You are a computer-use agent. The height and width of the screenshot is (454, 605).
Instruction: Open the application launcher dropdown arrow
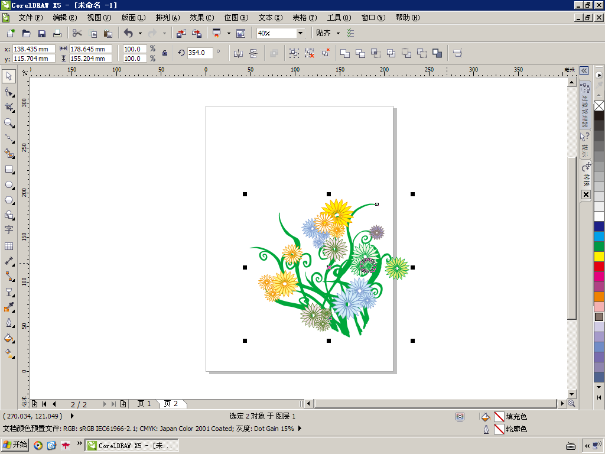[x=229, y=33]
